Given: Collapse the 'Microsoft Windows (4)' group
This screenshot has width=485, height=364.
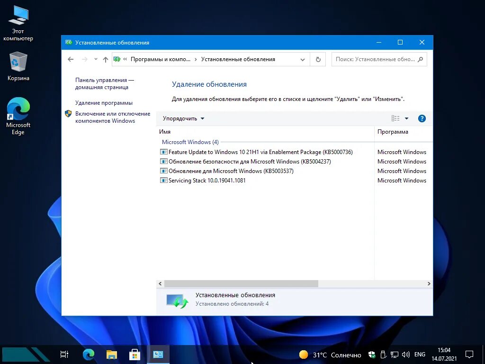Looking at the screenshot, I should tap(190, 142).
